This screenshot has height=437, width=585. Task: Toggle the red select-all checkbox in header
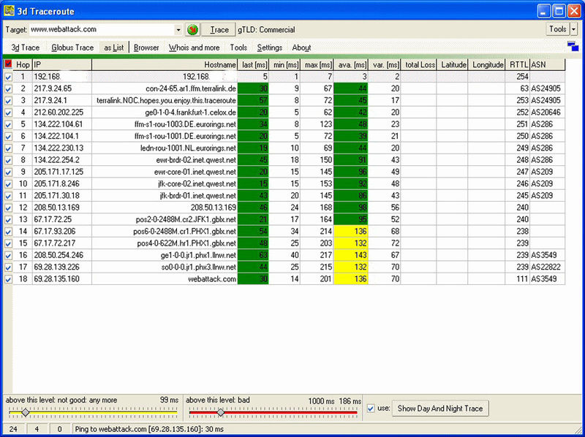point(8,64)
